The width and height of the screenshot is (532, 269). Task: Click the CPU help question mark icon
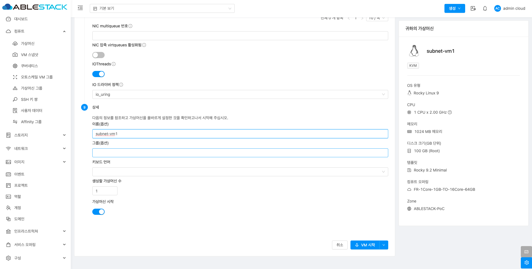(x=450, y=112)
